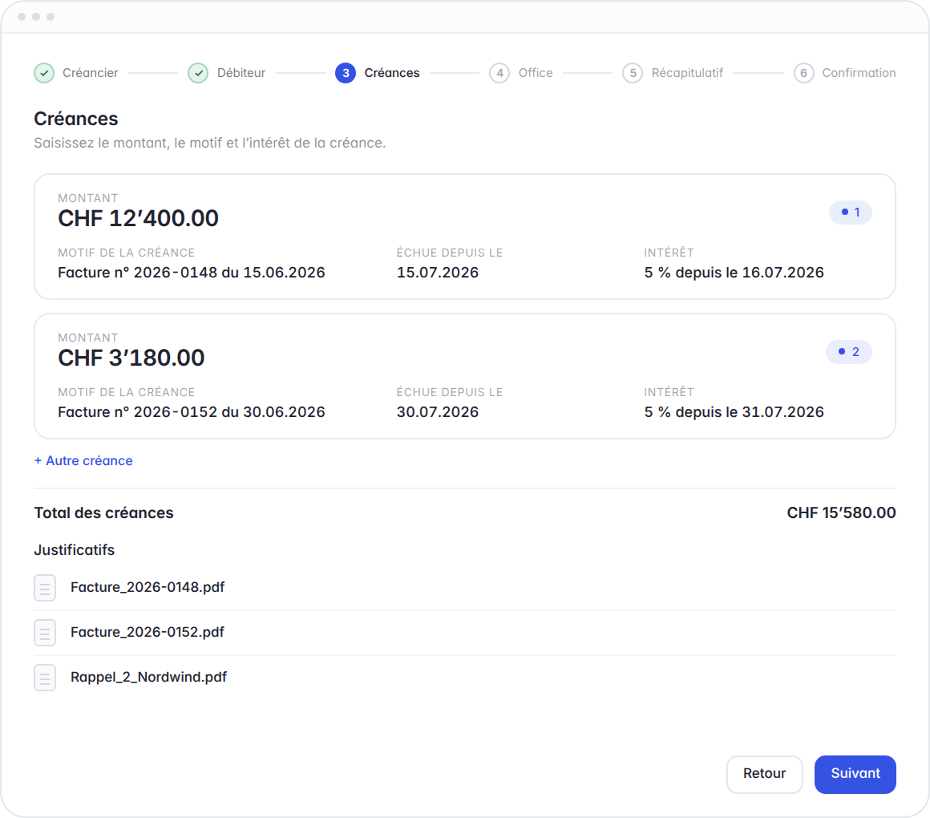Click the step 5 Récapitulatif circle
The image size is (930, 818).
[x=633, y=73]
